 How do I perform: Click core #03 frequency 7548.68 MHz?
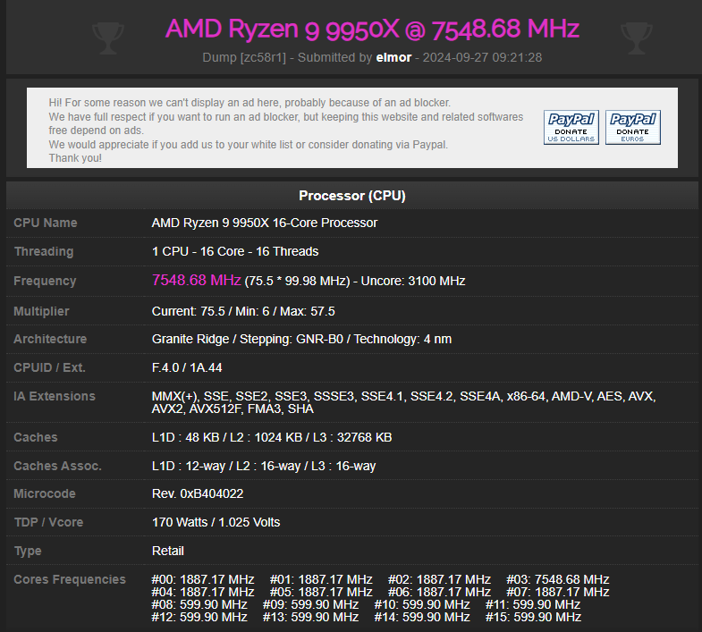[558, 579]
